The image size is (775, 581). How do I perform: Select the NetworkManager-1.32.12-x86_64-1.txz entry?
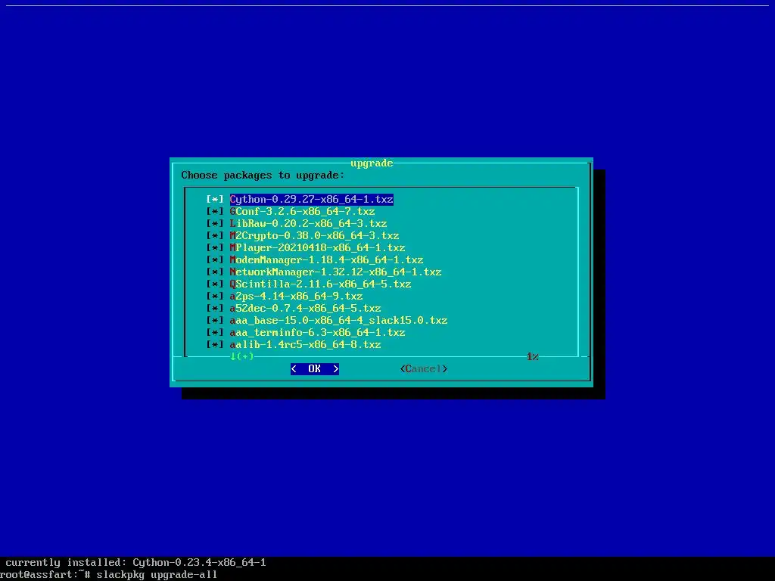(335, 272)
